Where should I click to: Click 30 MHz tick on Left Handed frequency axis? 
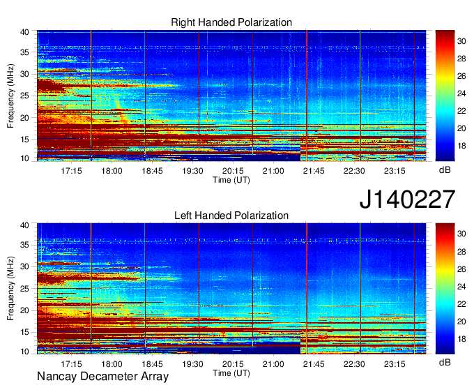click(25, 266)
